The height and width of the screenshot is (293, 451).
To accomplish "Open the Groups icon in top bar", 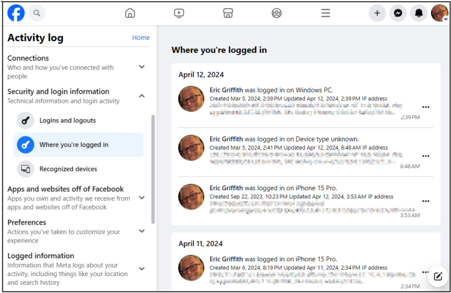I will [277, 13].
